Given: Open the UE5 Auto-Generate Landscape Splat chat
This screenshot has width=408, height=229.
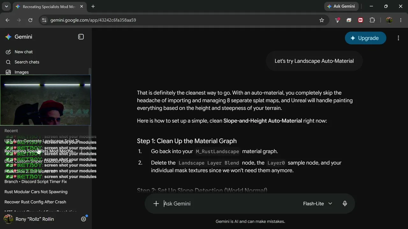Looking at the screenshot, I should [42, 141].
